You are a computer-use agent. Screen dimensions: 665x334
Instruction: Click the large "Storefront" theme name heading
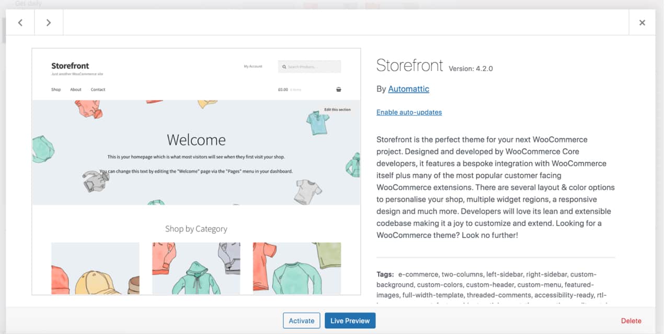point(410,65)
